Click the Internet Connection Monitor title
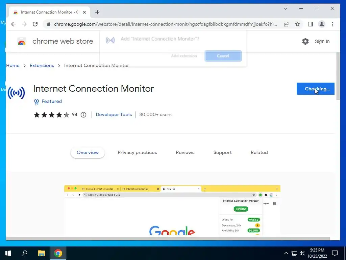 click(94, 89)
